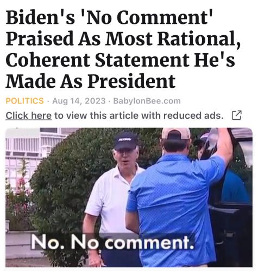Select the BabylonBee.com source text
Image resolution: width=258 pixels, height=271 pixels.
click(x=147, y=101)
